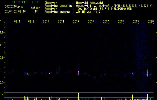This screenshot has height=100, width=157.
Task: Click time marker 0213
Action: pos(46,21)
